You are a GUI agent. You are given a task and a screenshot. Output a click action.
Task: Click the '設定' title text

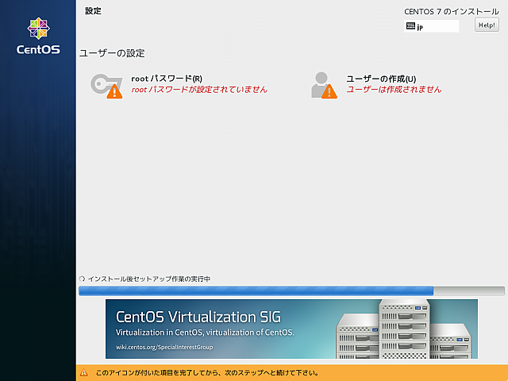[x=93, y=11]
